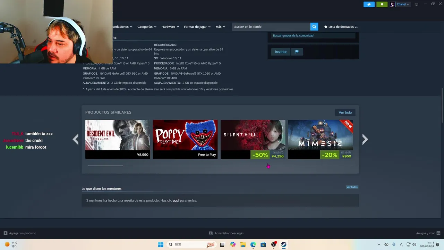
Task: Click Agregar un producto
Action: pos(20,233)
